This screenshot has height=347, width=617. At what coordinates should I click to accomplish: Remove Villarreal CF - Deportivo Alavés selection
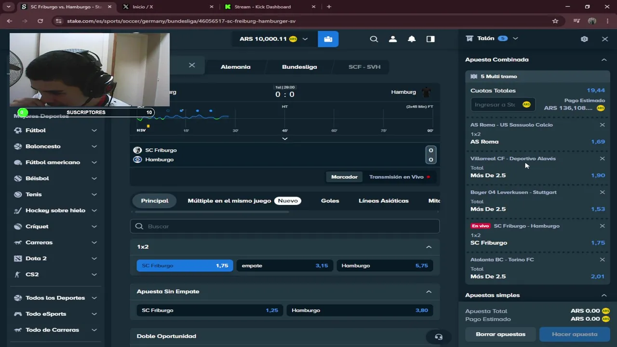[x=602, y=159]
